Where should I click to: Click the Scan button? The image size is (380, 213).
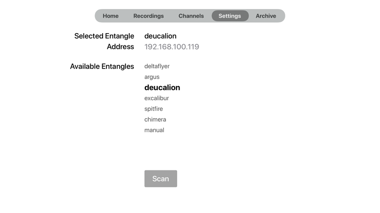point(161,179)
